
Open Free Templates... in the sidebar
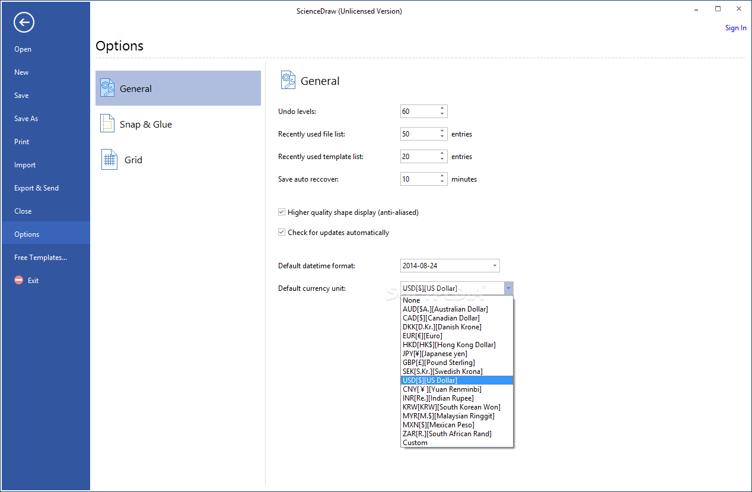point(40,258)
